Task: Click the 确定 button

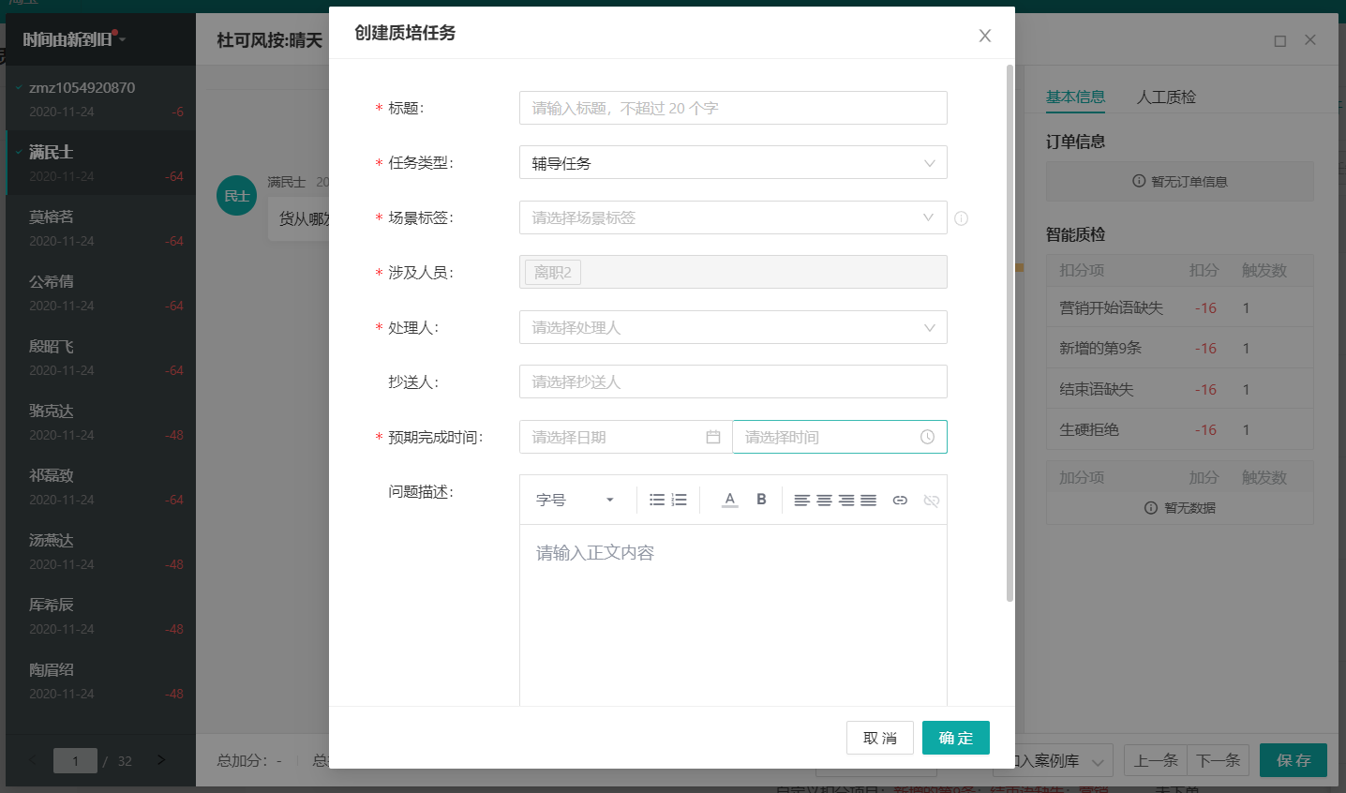Action: (956, 738)
